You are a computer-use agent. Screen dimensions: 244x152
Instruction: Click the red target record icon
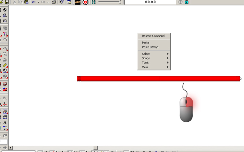(85, 2)
